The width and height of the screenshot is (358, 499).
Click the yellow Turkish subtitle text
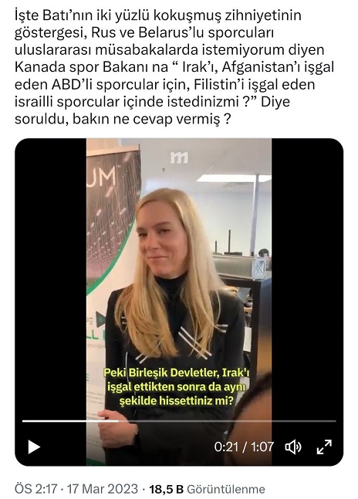tap(176, 386)
